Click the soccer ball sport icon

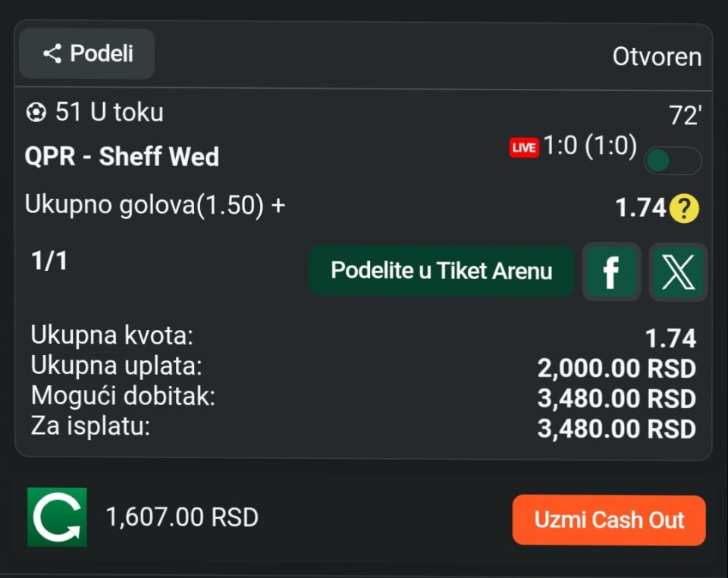pos(36,113)
